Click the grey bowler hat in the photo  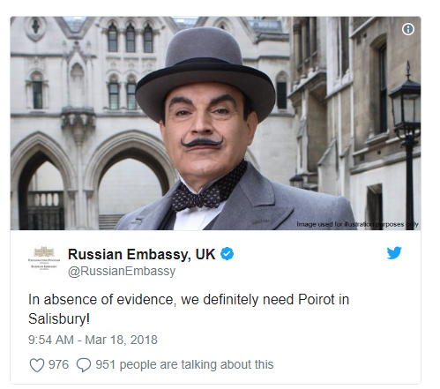coord(205,71)
